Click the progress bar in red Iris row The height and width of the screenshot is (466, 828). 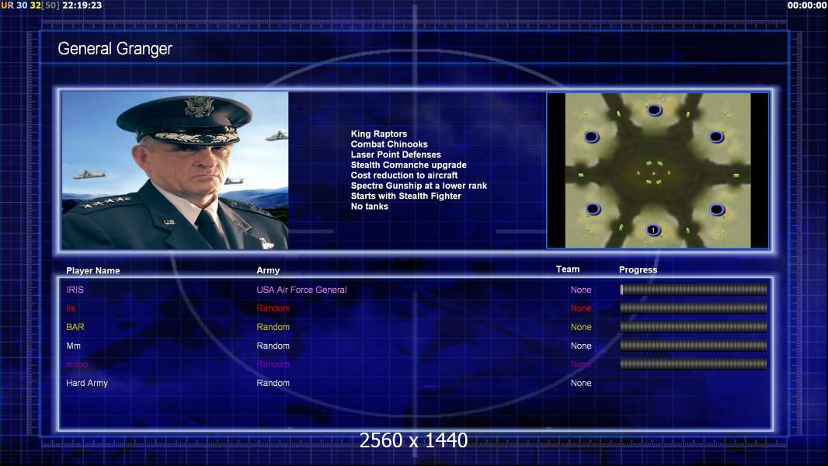694,308
